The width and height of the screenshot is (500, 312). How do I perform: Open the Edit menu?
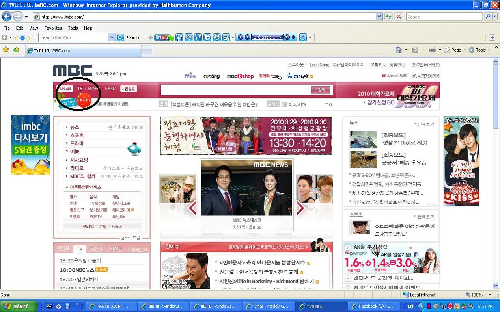click(20, 28)
